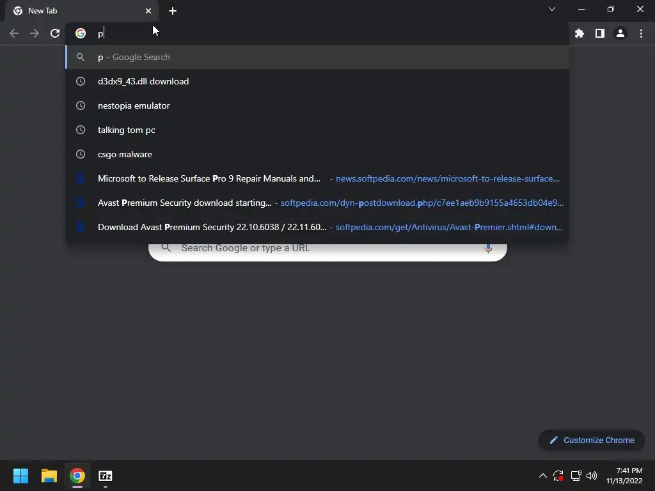Open the volume speaker tray icon
This screenshot has height=491, width=655.
(x=592, y=476)
